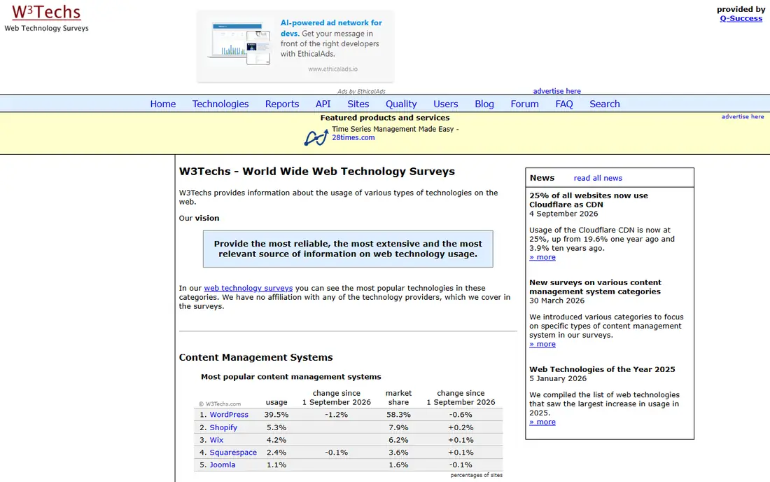The image size is (770, 482).
Task: Click WordPress market share value 58.3%
Action: click(398, 415)
